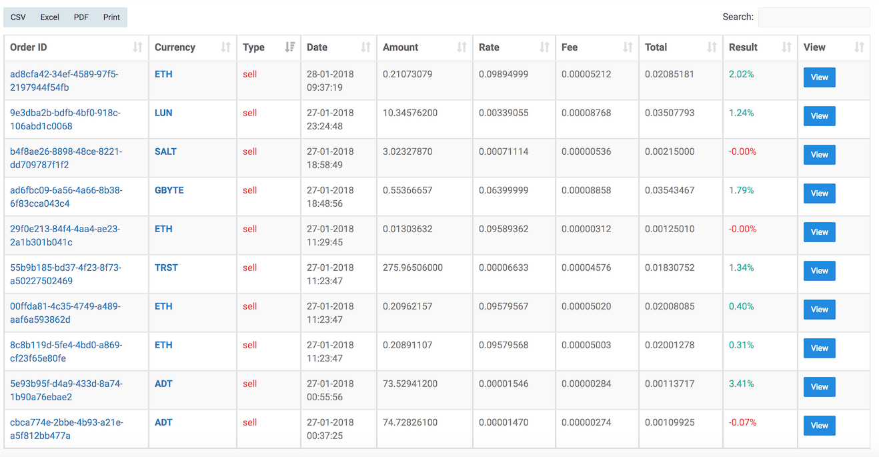
Task: Focus the Search input field
Action: click(814, 17)
